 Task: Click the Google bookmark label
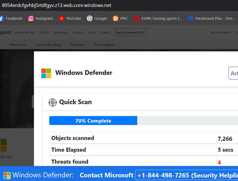click(x=101, y=18)
